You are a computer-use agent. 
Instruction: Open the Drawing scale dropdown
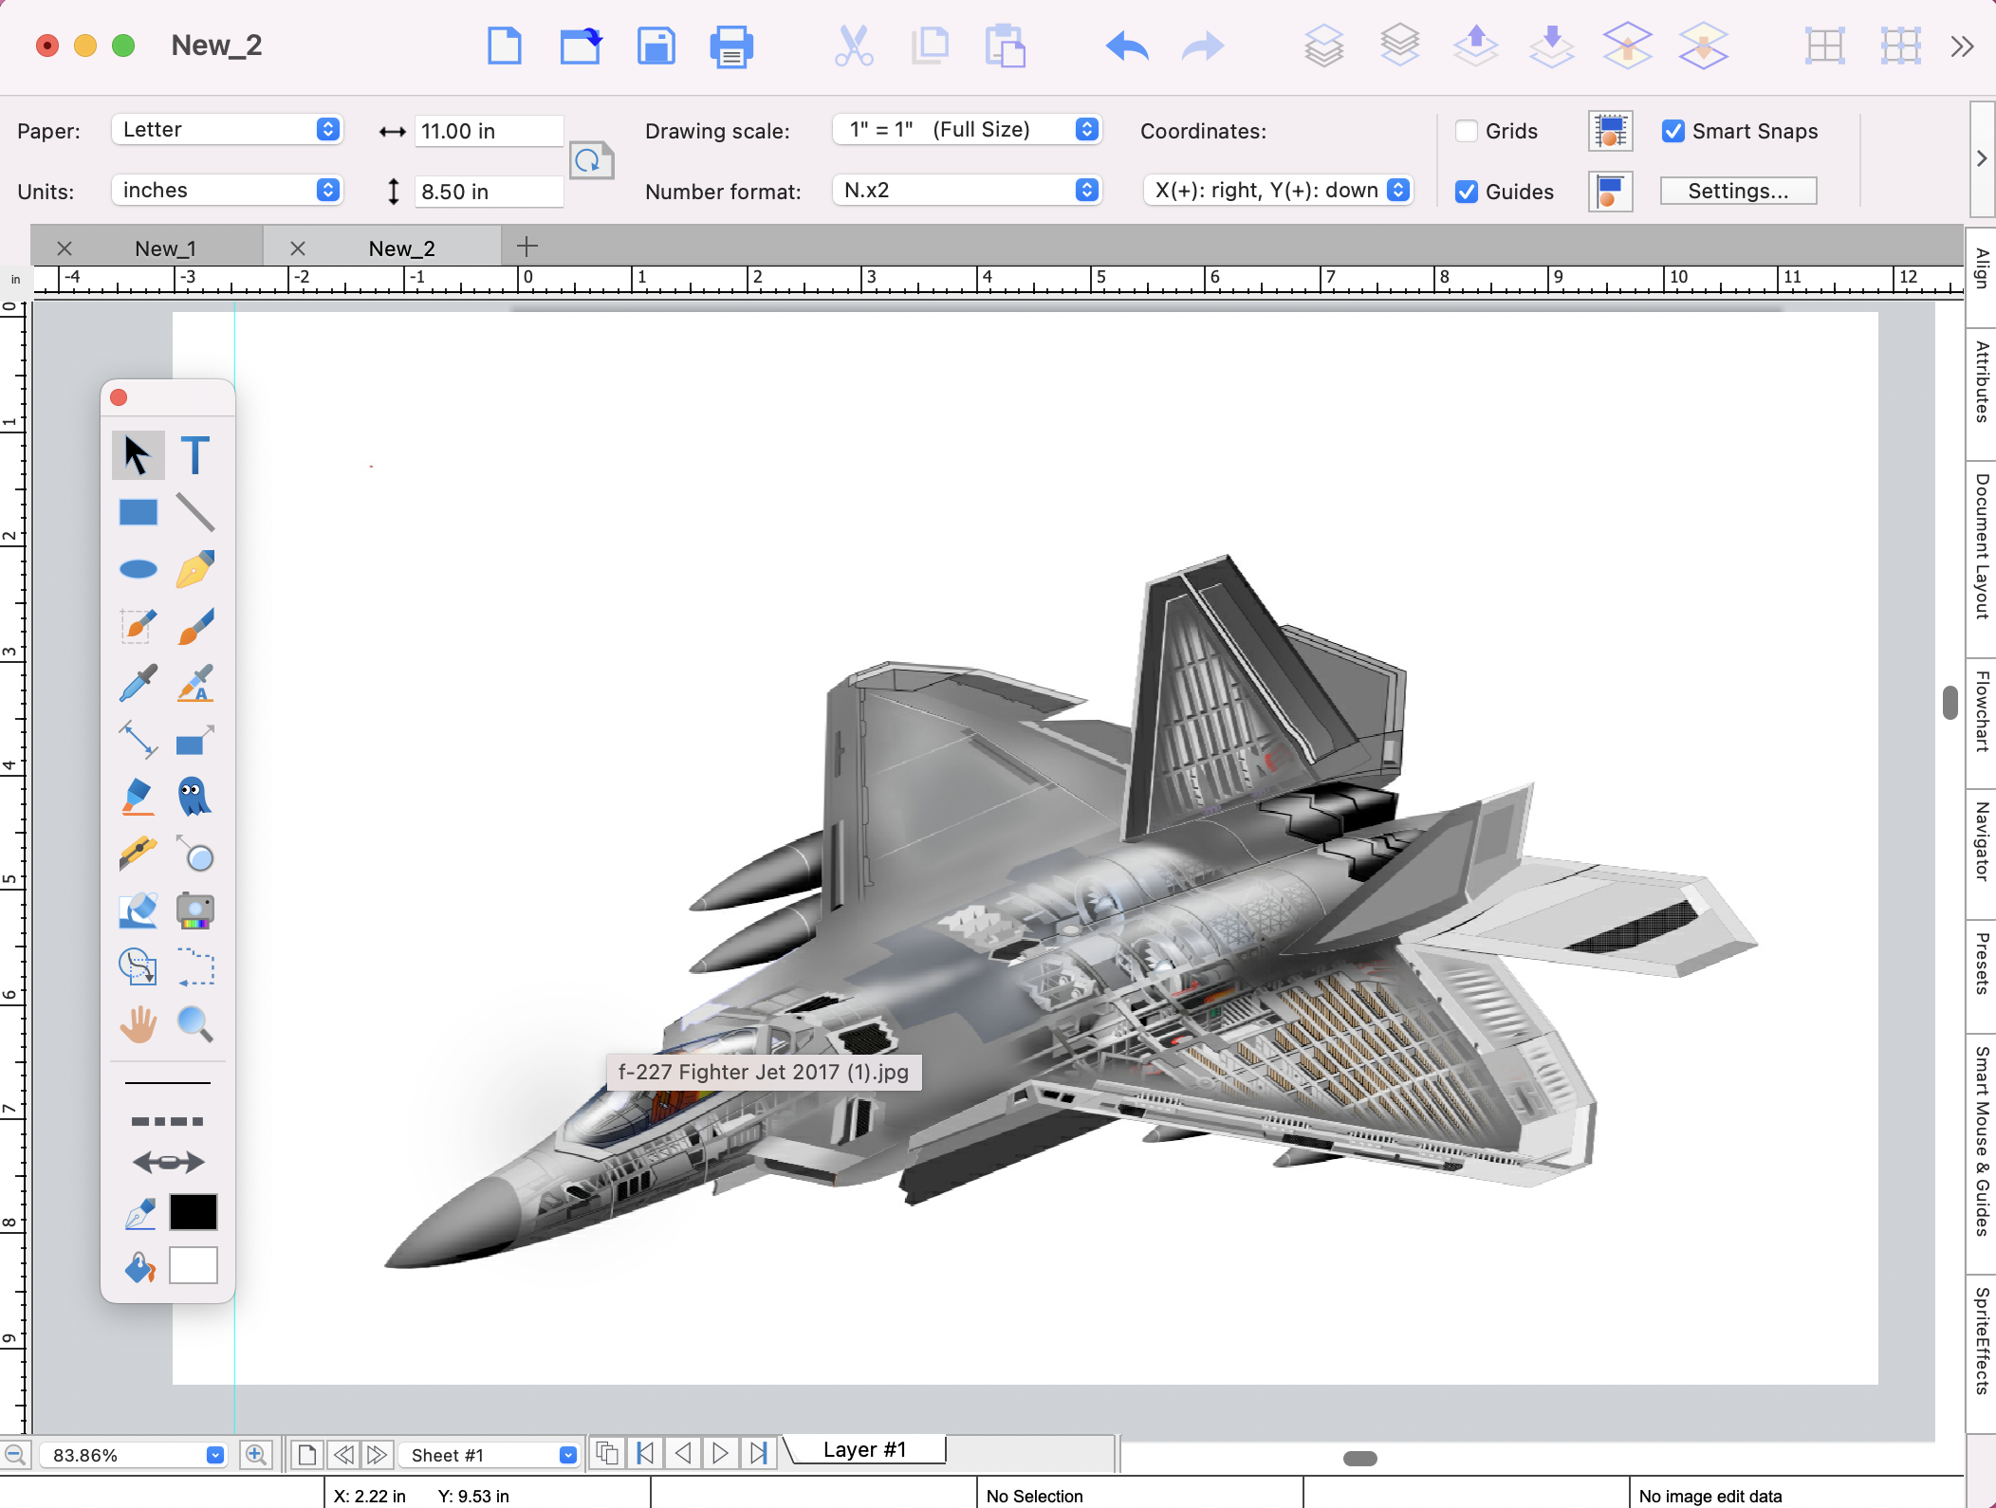[967, 130]
